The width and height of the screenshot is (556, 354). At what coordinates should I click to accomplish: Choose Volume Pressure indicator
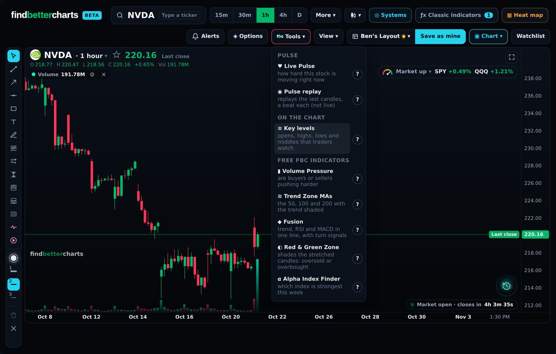[312, 177]
